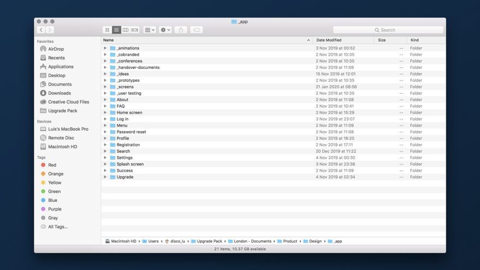Expand the _screens folder triangle
The height and width of the screenshot is (270, 480).
click(105, 87)
